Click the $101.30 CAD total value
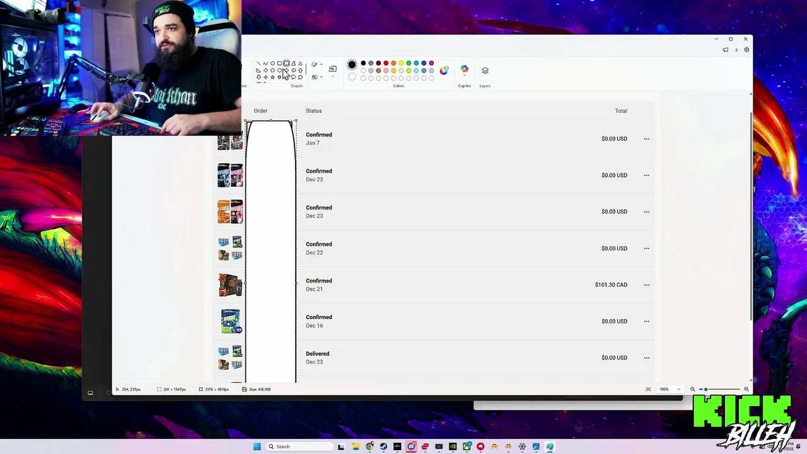Viewport: 807px width, 454px height. coord(611,285)
